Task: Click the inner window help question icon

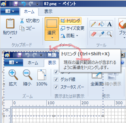Action: [122, 63]
